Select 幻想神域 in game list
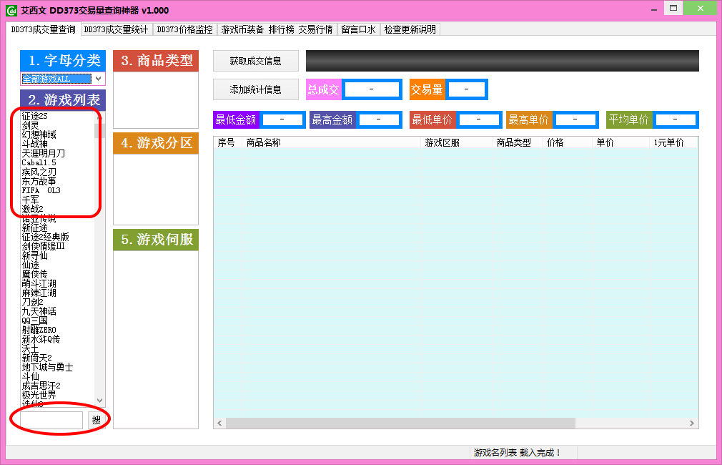Image resolution: width=722 pixels, height=465 pixels. tap(39, 134)
